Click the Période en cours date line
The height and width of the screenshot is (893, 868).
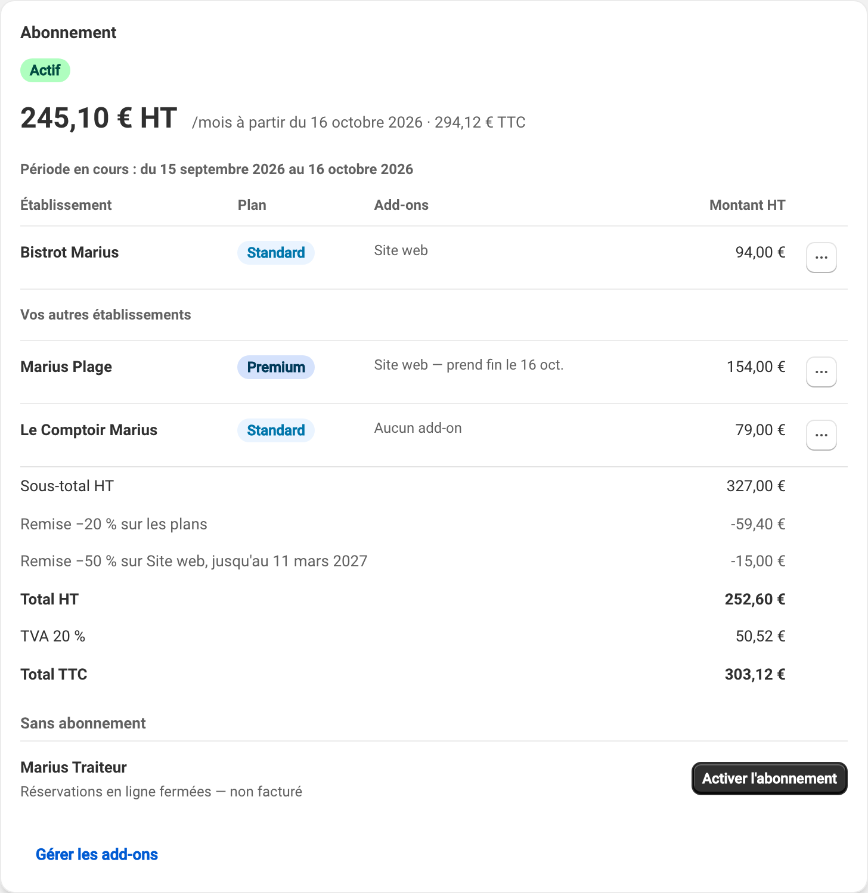pyautogui.click(x=216, y=169)
